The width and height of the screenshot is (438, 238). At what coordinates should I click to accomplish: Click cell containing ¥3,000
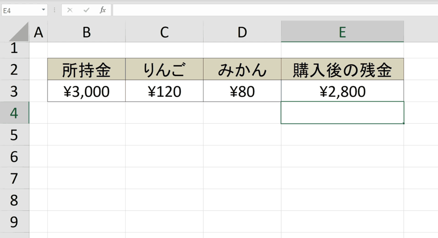[86, 92]
